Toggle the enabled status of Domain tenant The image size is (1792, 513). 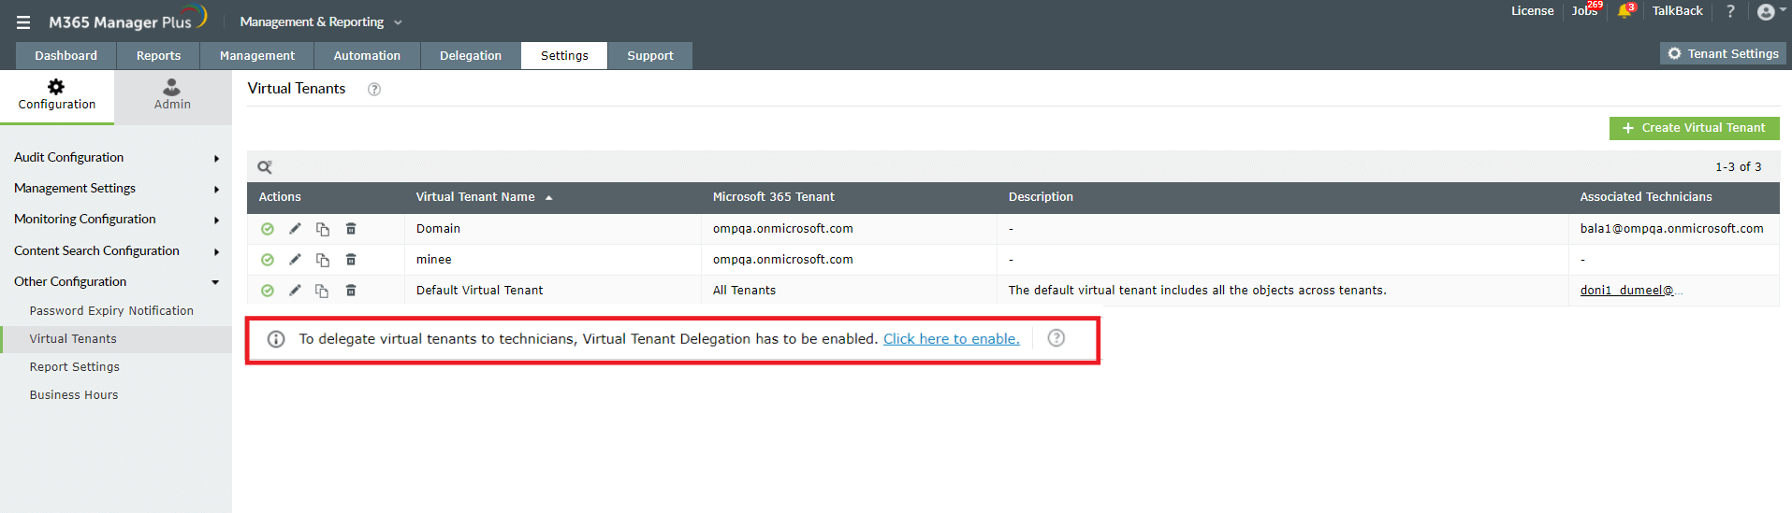268,229
